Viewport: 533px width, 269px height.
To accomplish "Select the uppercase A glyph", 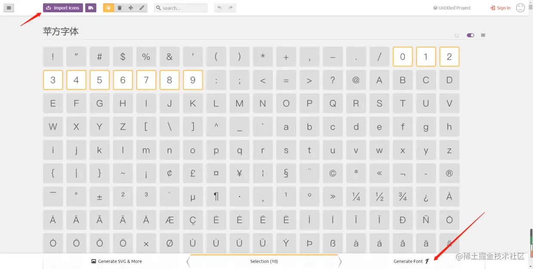I will pyautogui.click(x=379, y=80).
